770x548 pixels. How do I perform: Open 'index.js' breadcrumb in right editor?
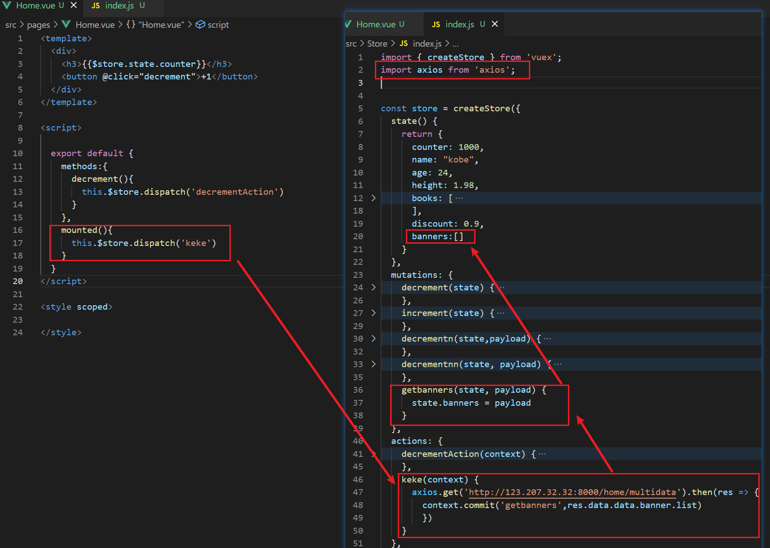[x=427, y=44]
